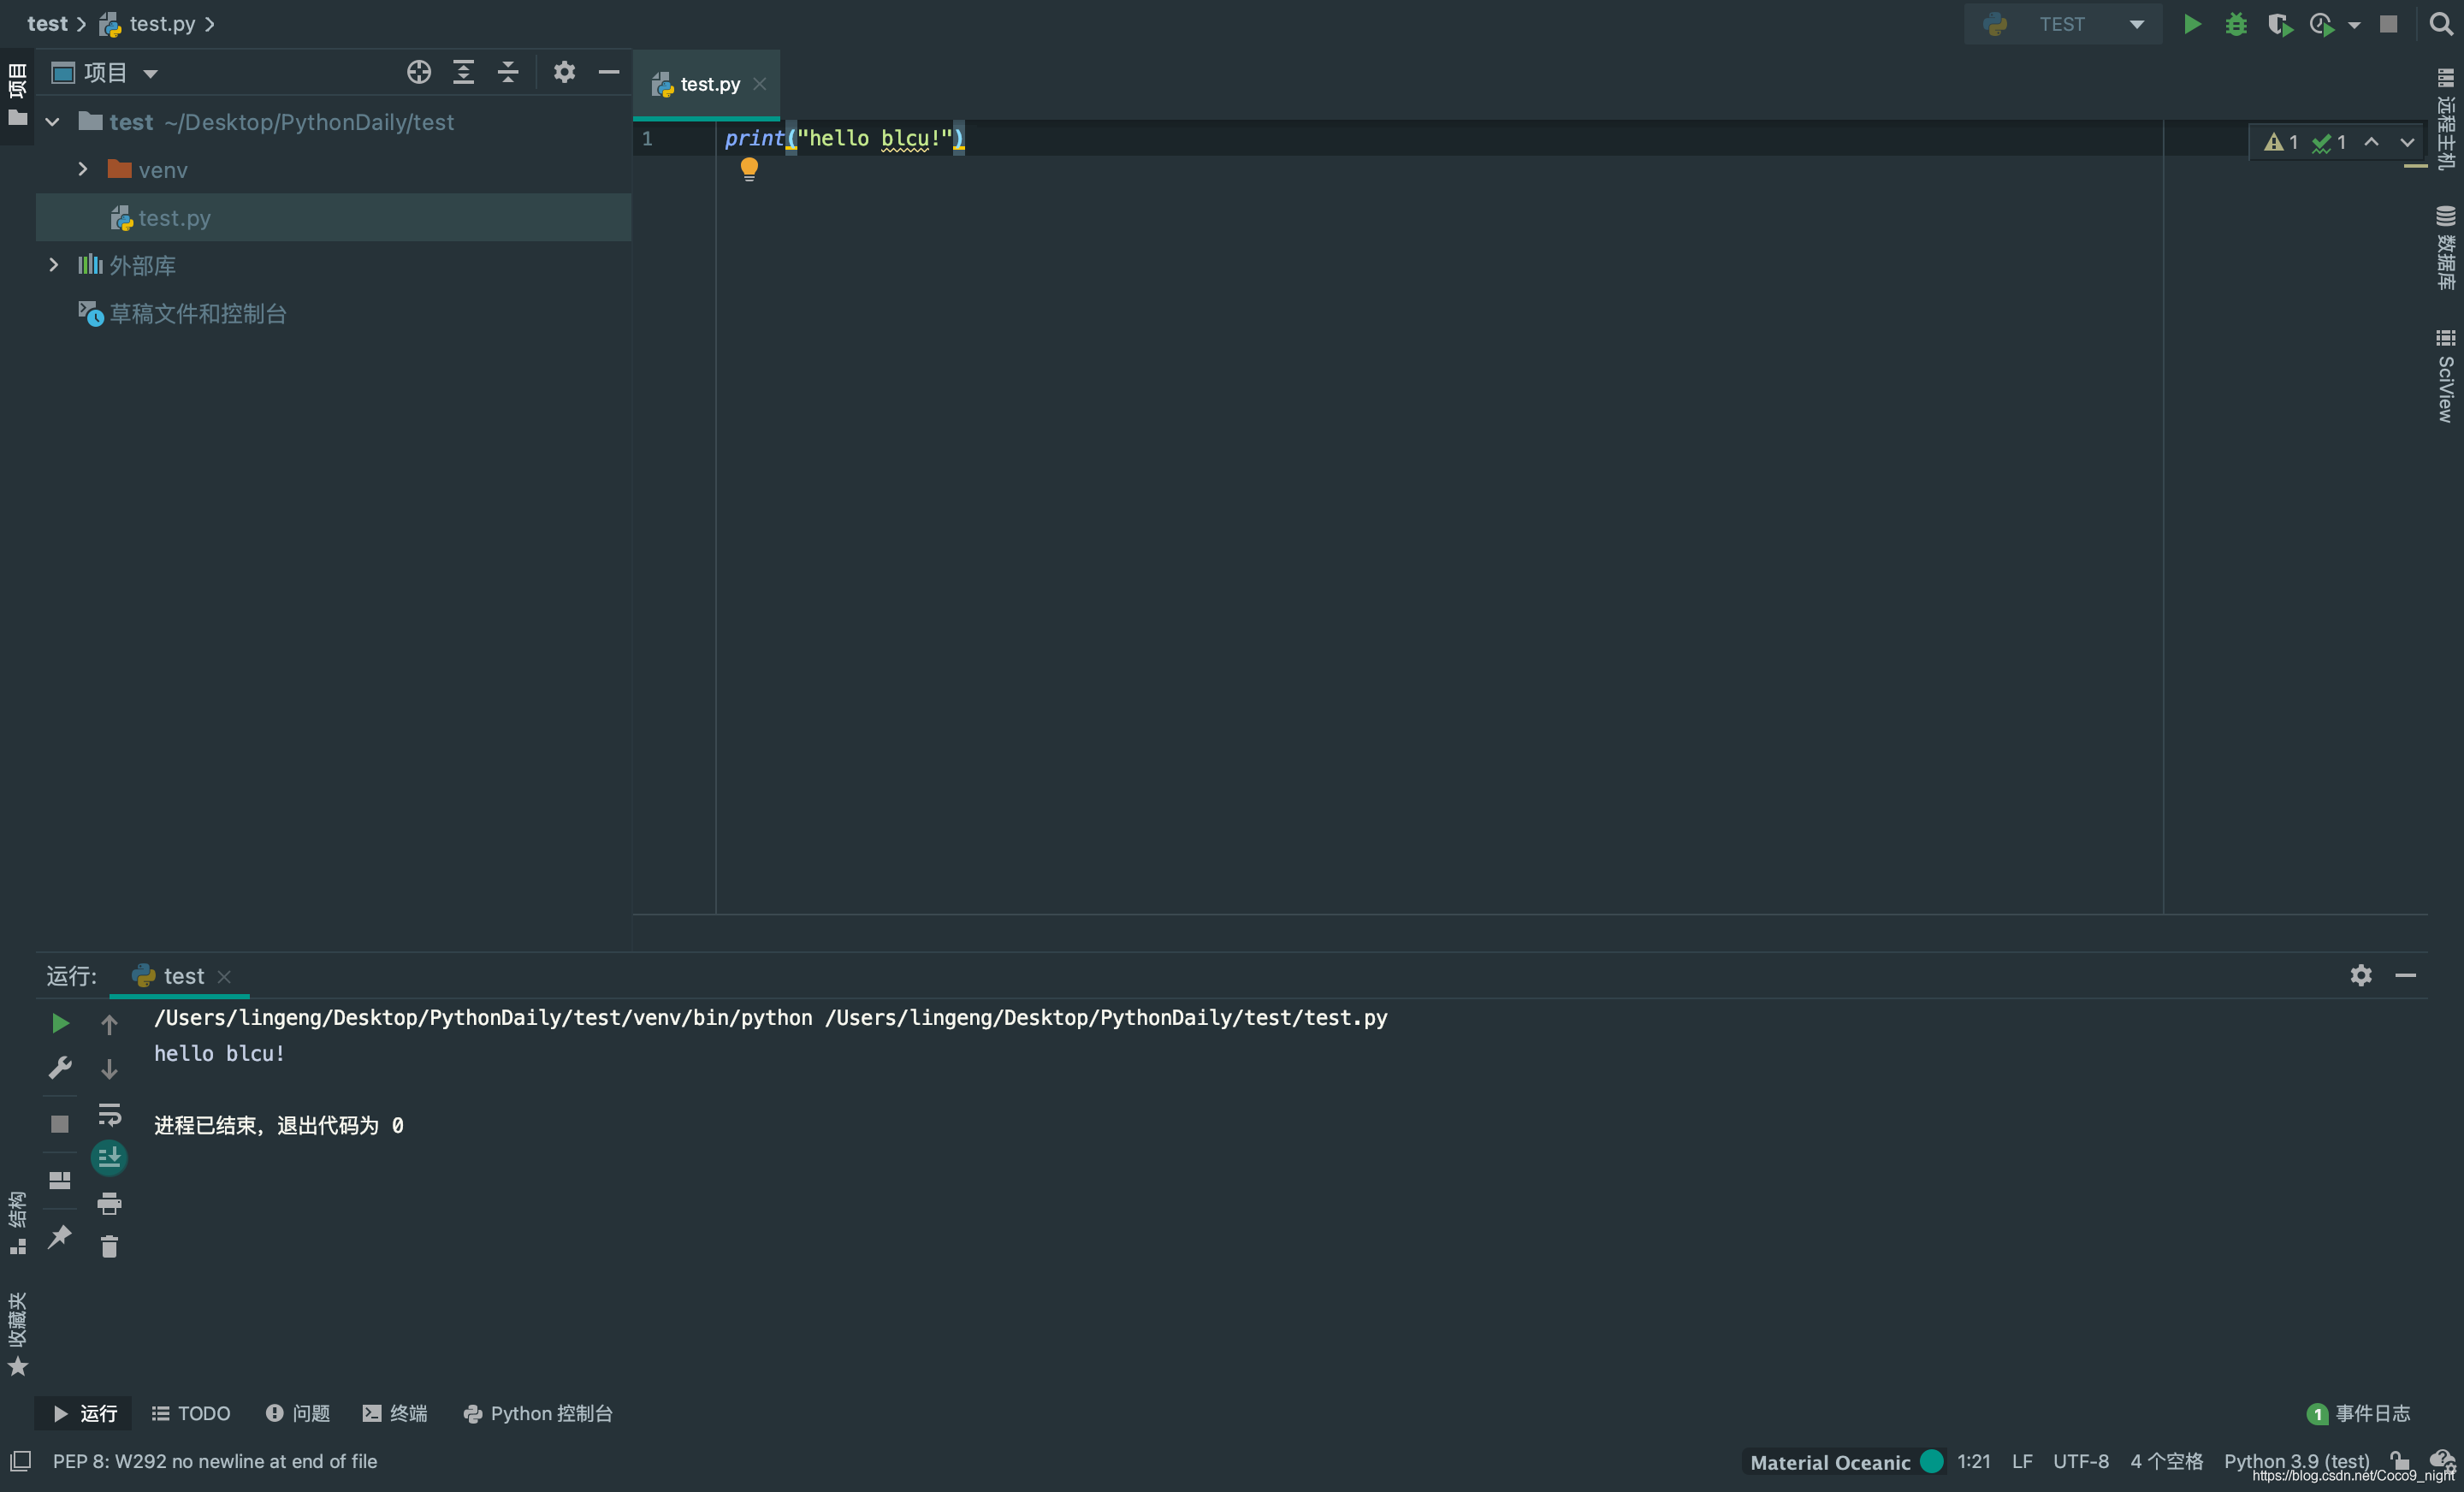Toggle pin tab in run panel
Screen dimensions: 2464x1492
60,1236
